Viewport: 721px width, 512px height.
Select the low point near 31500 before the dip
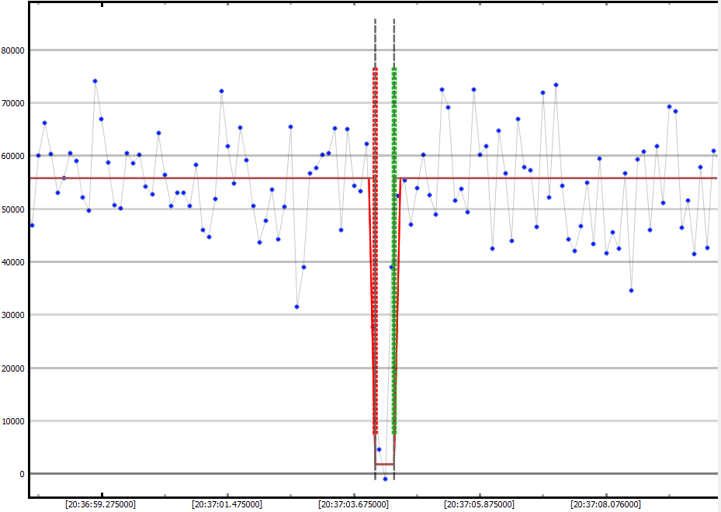(x=296, y=306)
